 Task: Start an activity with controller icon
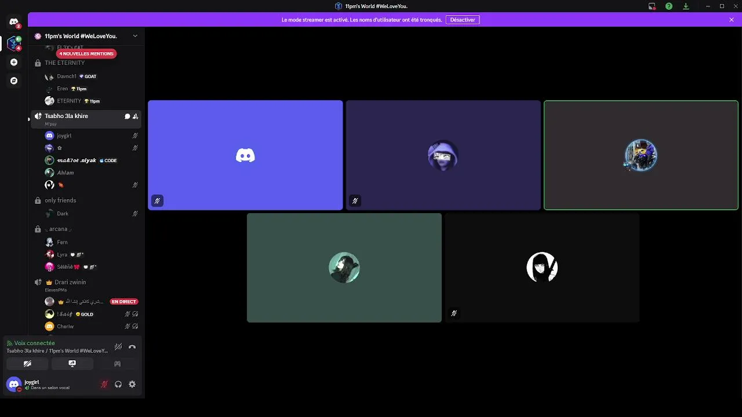tap(117, 364)
